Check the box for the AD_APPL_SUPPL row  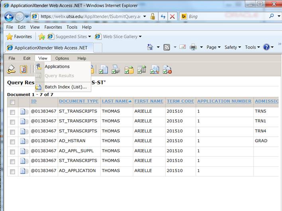[12, 152]
